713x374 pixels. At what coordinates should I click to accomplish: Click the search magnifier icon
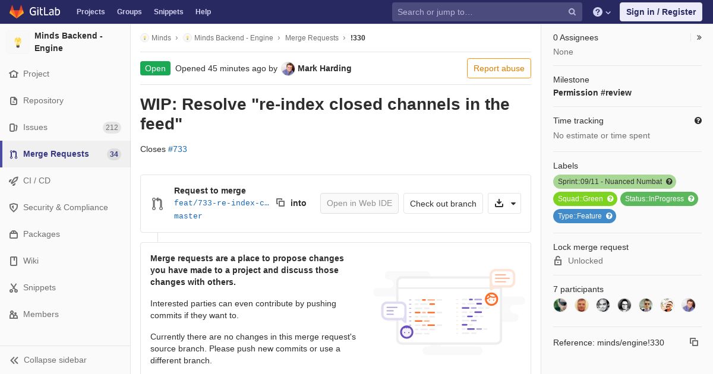572,12
